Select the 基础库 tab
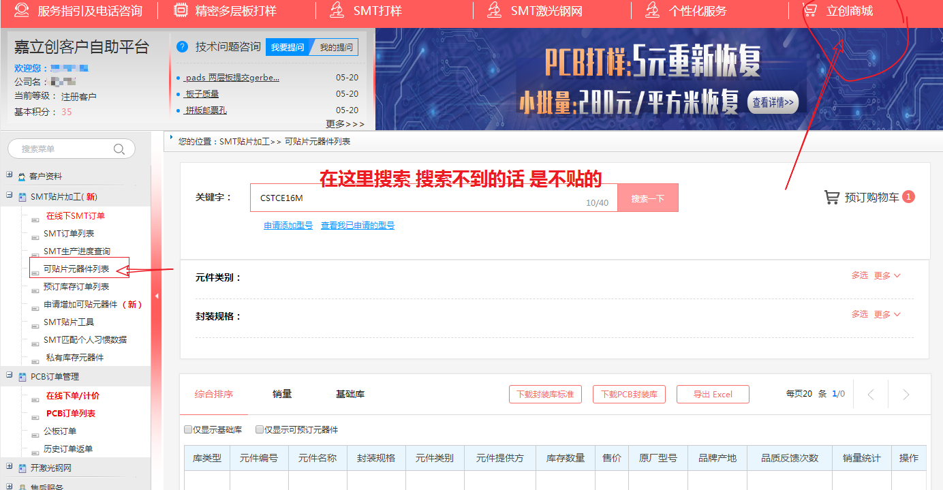943x490 pixels. click(x=350, y=394)
